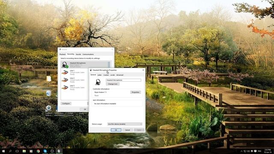
Task: Open Task View on taskbar
Action: (17, 151)
